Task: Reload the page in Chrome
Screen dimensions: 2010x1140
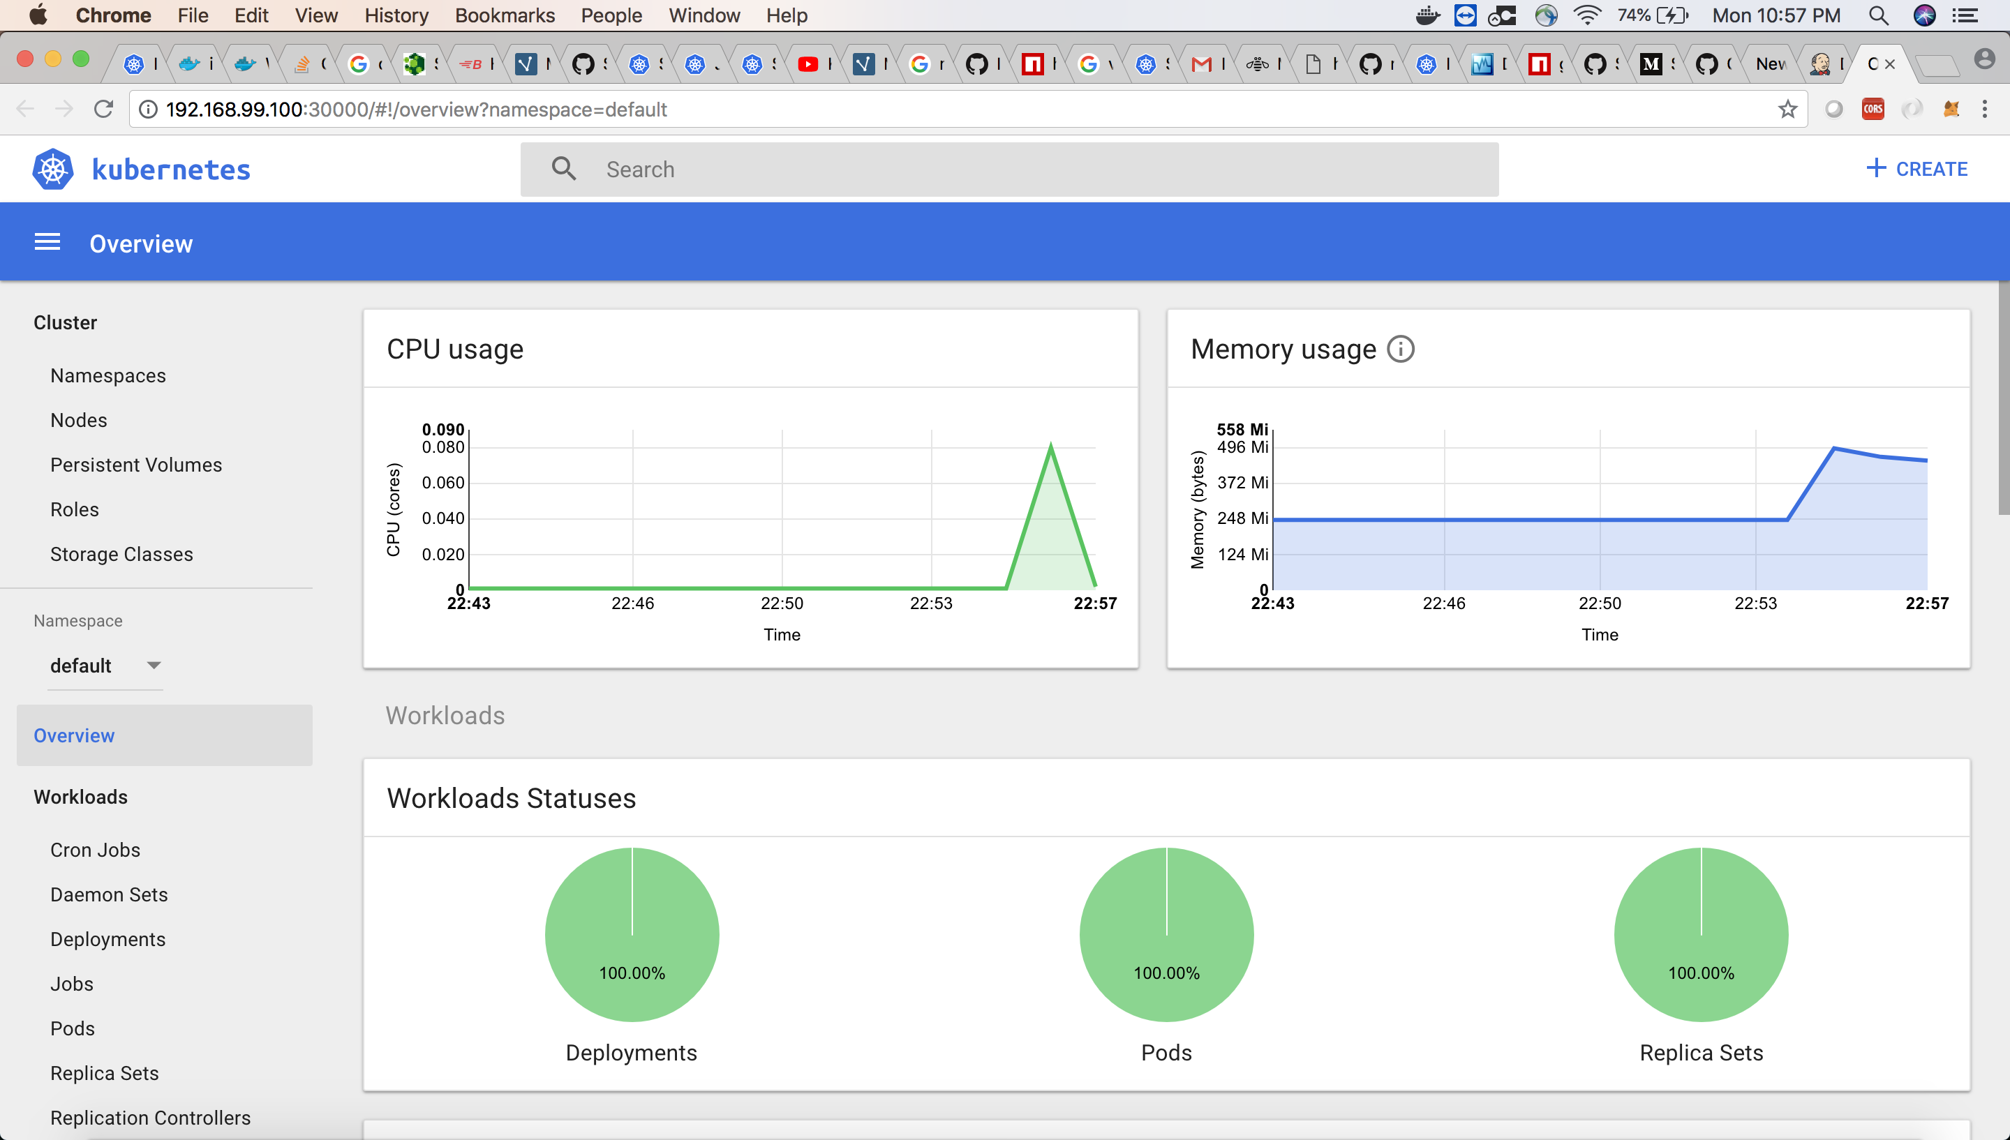Action: pyautogui.click(x=103, y=110)
